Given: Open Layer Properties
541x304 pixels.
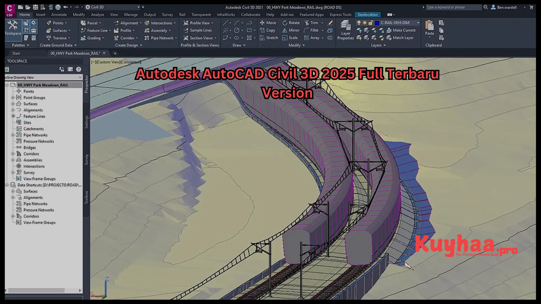Looking at the screenshot, I should [x=345, y=29].
